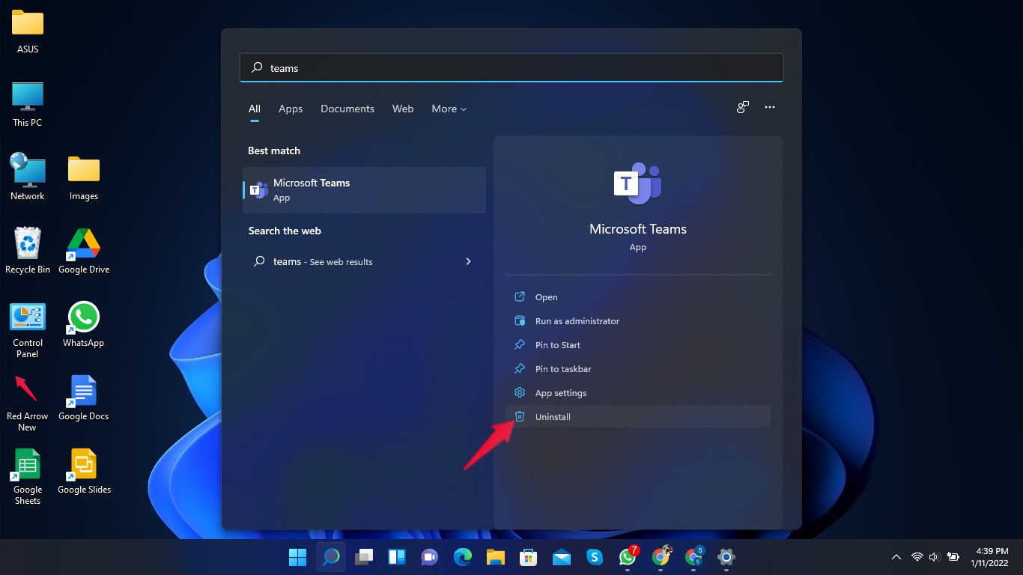
Task: Open the Windows Start button
Action: click(297, 557)
